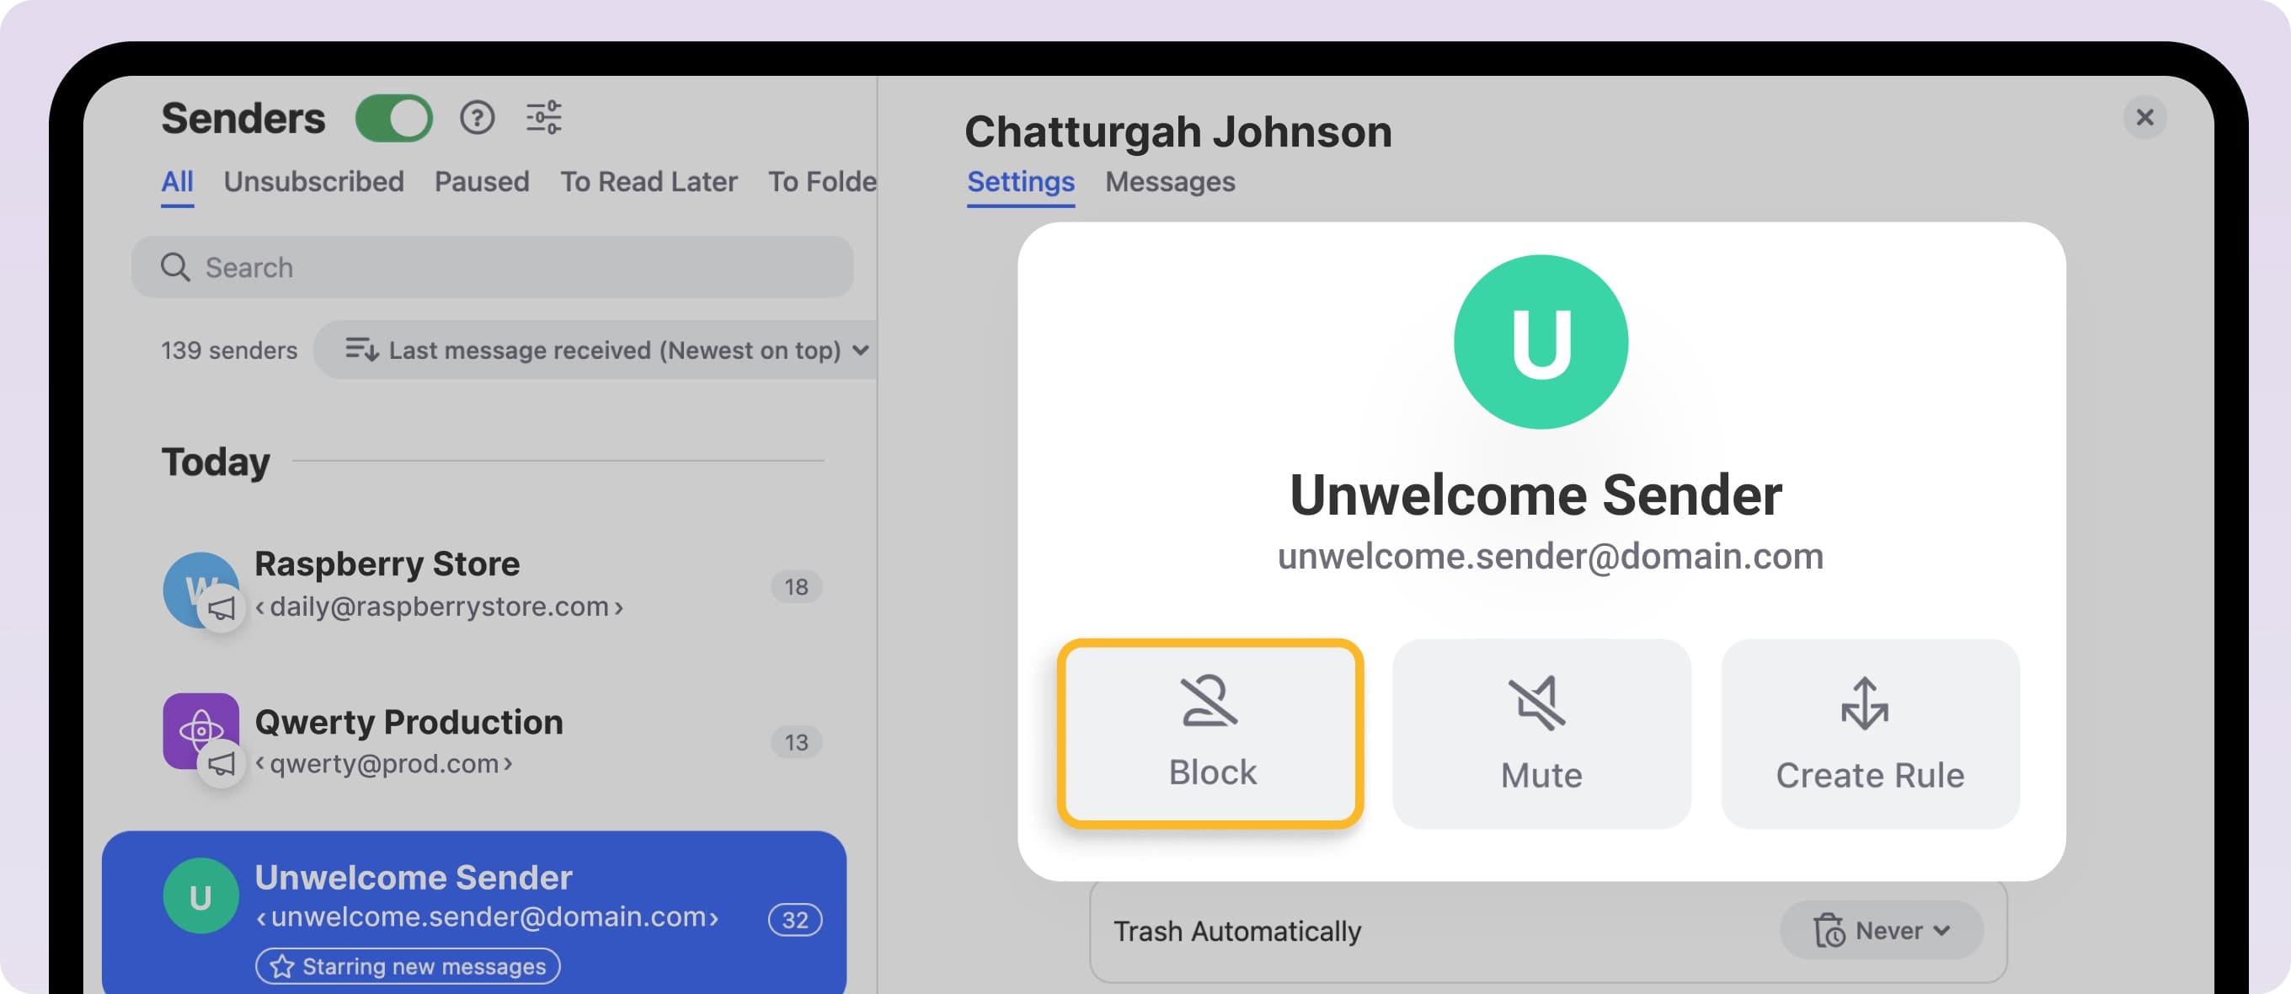Open the sender filter settings icon
Screen dimensions: 2291x994
click(543, 118)
